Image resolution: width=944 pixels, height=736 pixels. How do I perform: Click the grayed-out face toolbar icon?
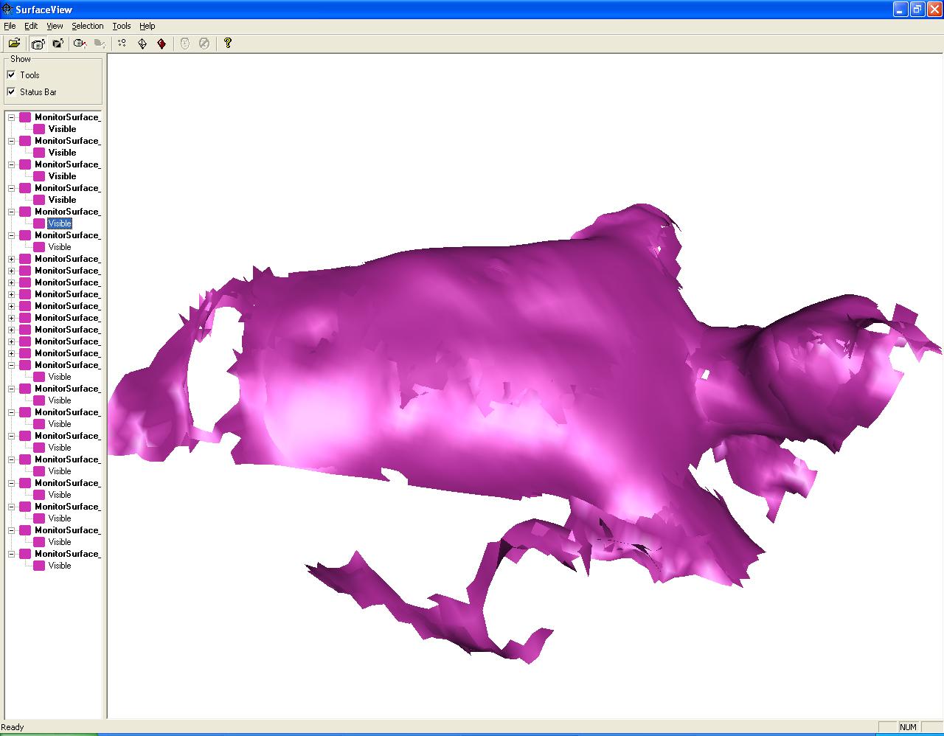(x=184, y=44)
